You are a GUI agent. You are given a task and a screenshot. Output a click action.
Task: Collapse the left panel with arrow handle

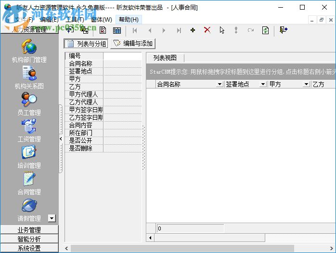tap(61, 139)
